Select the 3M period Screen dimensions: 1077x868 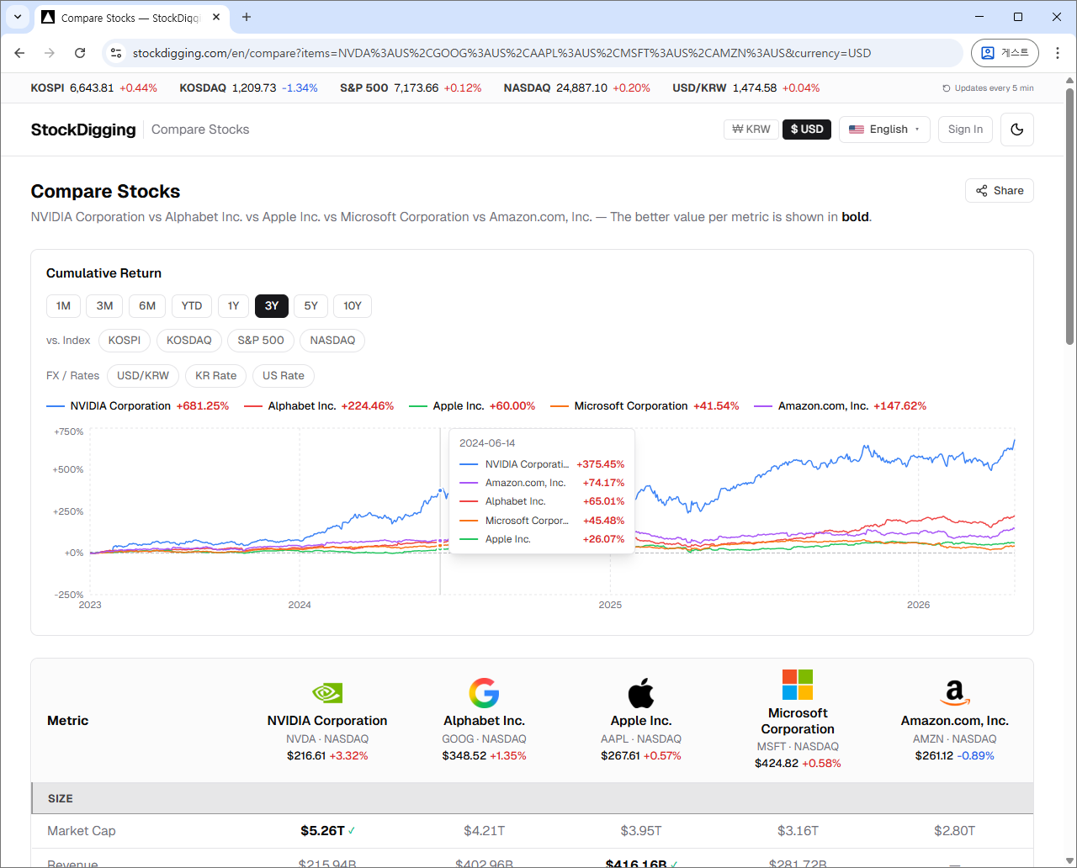point(104,306)
